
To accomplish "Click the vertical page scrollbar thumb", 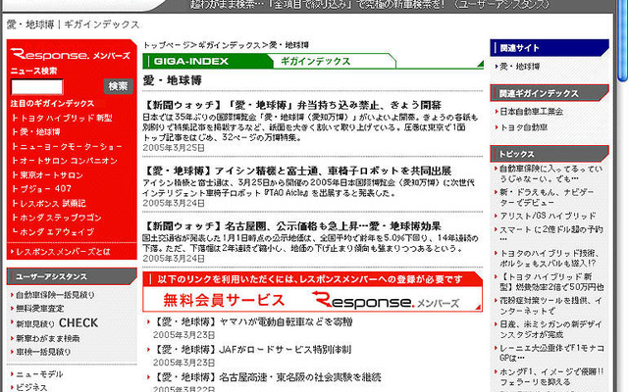I will tap(622, 40).
